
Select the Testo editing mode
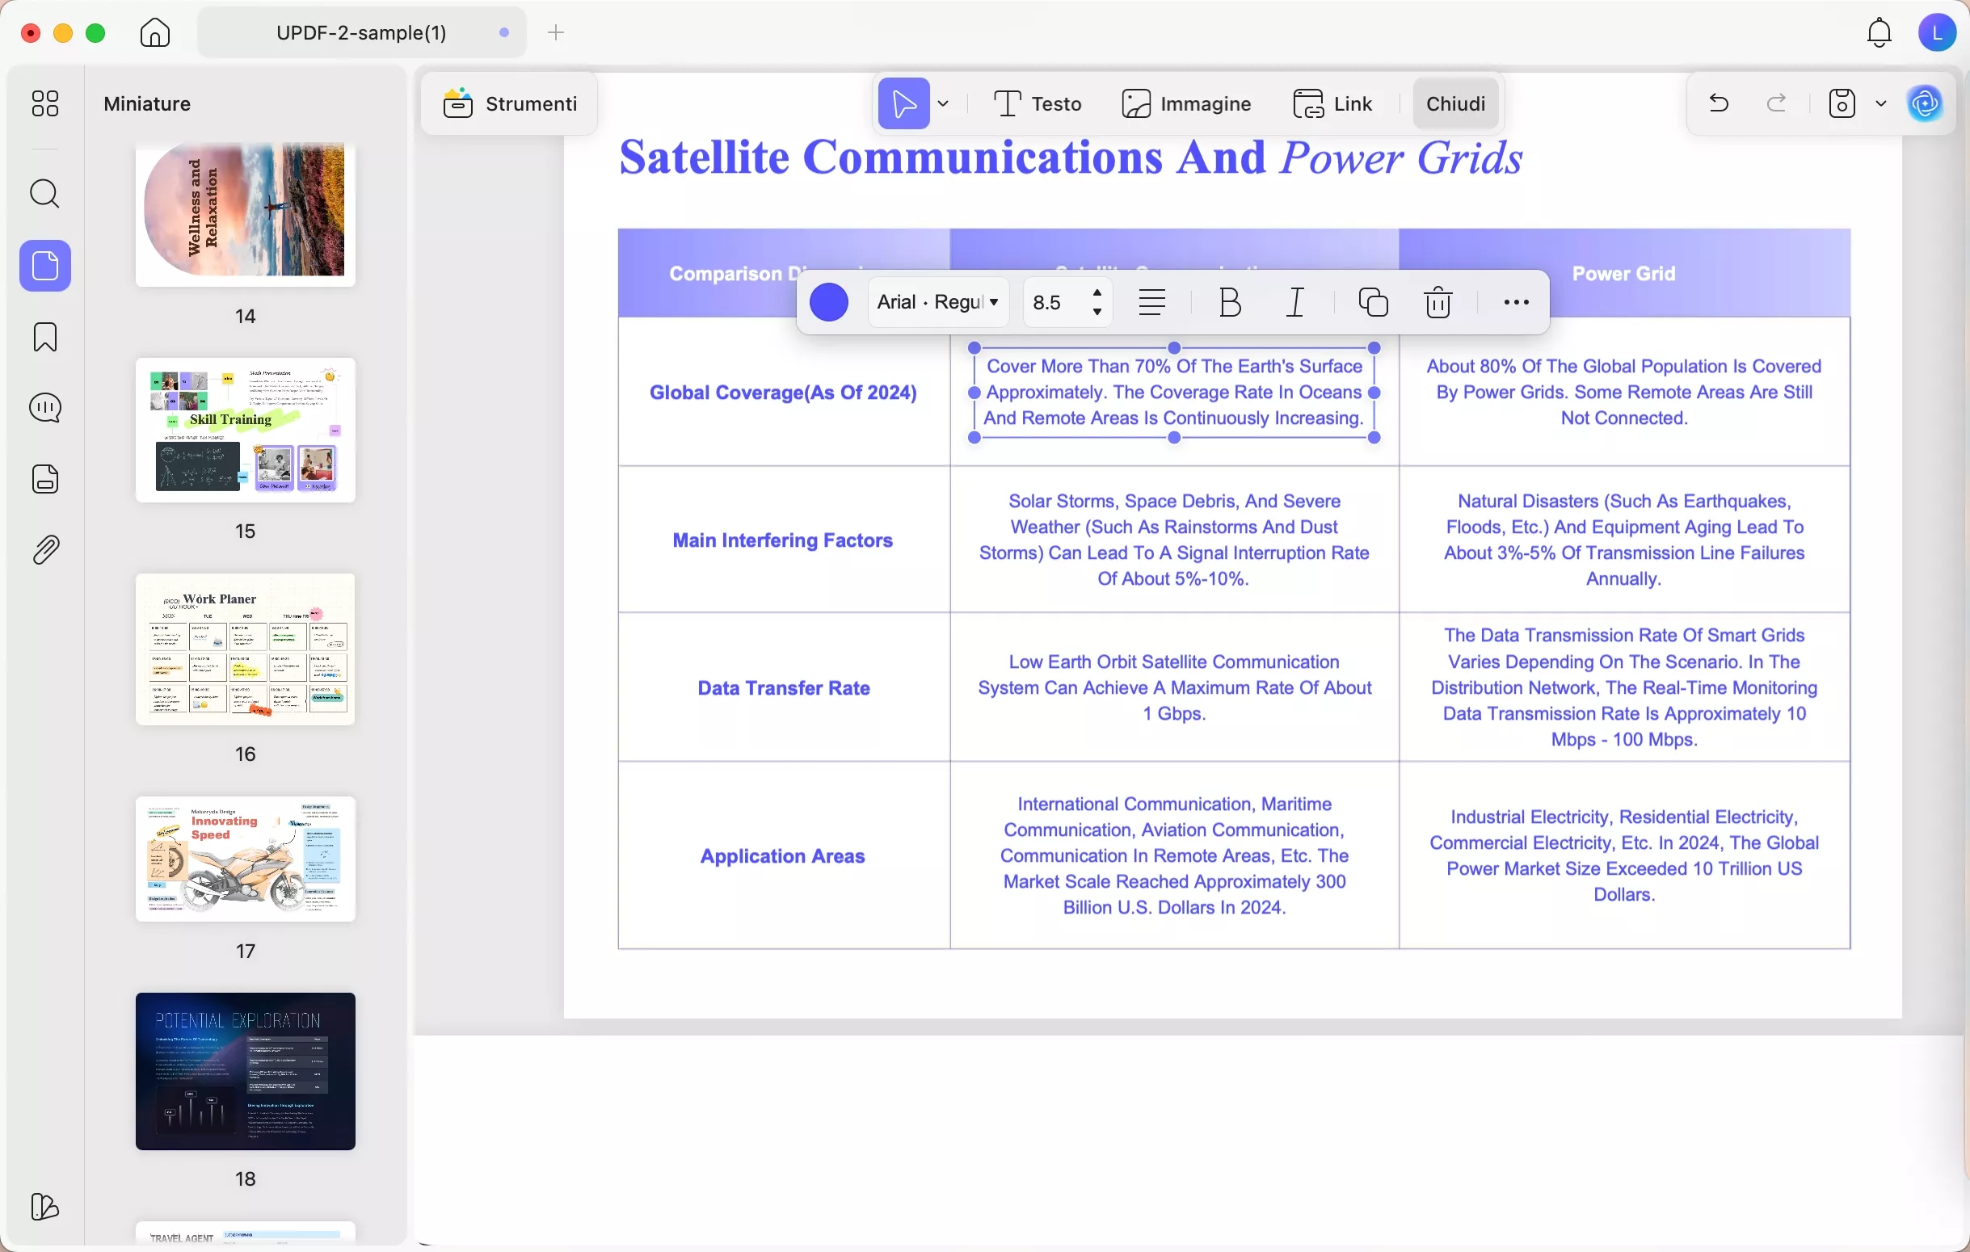(1036, 103)
